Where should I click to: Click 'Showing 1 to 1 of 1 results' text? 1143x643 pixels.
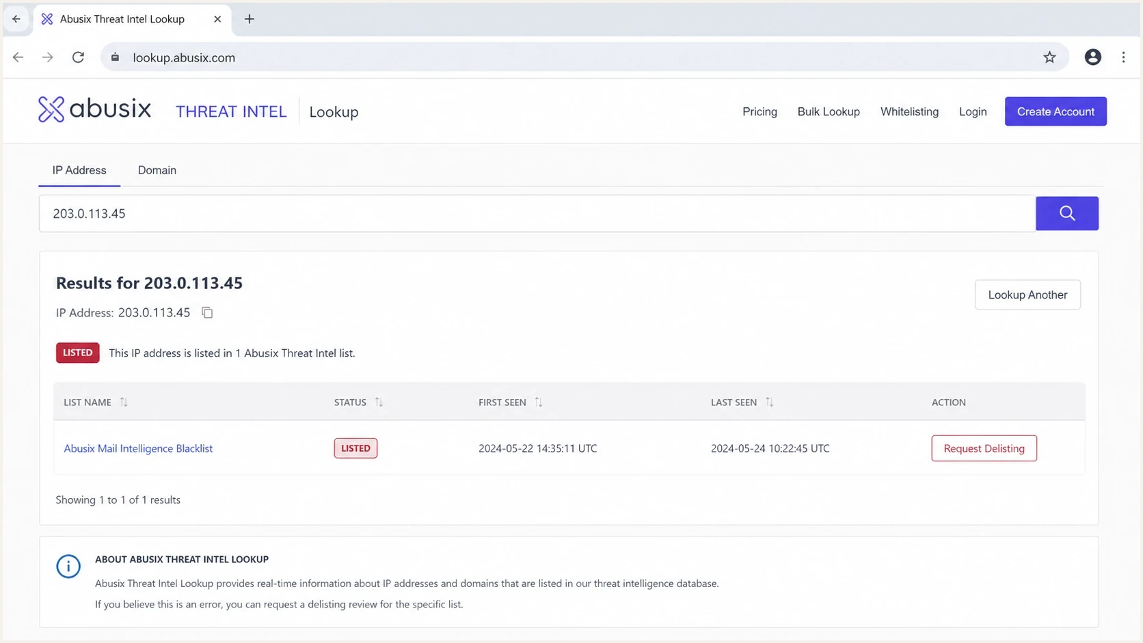point(118,500)
